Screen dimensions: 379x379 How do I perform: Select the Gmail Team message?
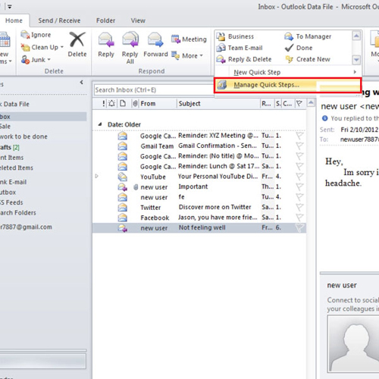199,146
